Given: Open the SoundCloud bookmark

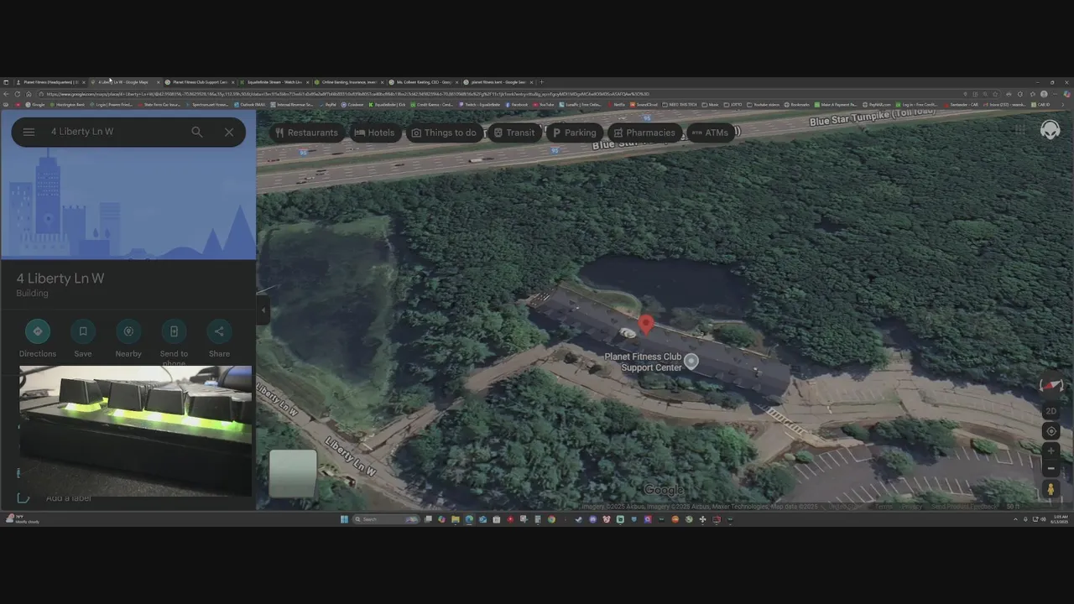Looking at the screenshot, I should click(643, 105).
